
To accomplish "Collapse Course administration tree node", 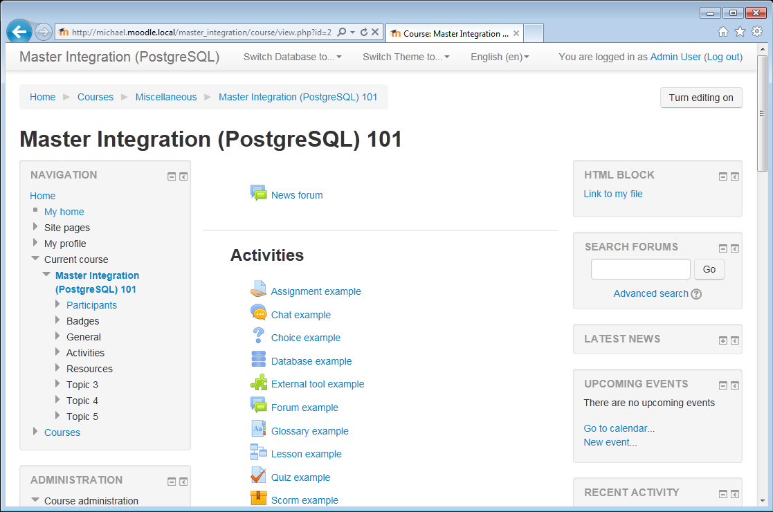I will click(35, 500).
